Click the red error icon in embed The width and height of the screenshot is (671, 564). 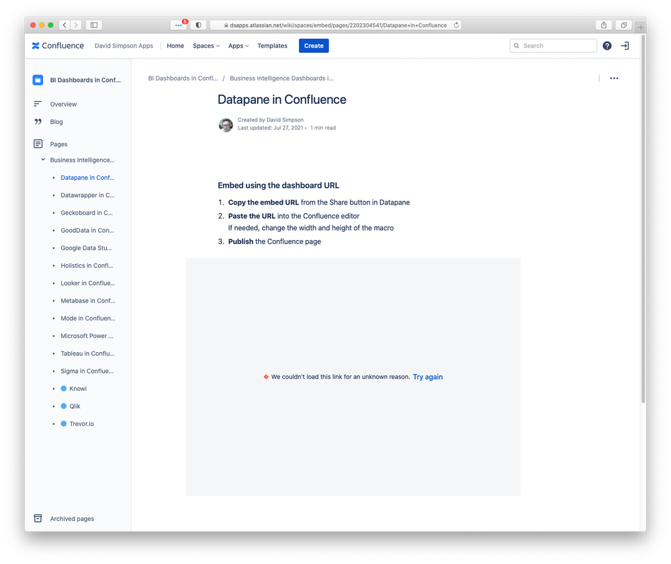tap(266, 377)
